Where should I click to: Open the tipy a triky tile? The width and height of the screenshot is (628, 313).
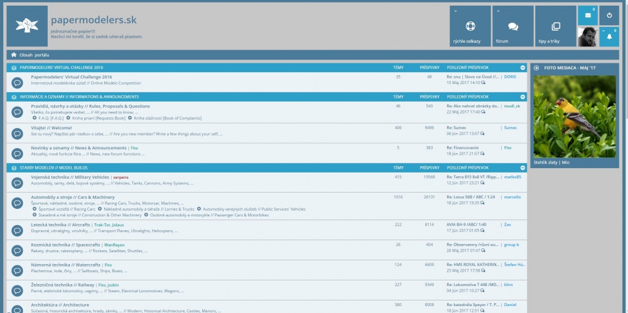pos(556,26)
